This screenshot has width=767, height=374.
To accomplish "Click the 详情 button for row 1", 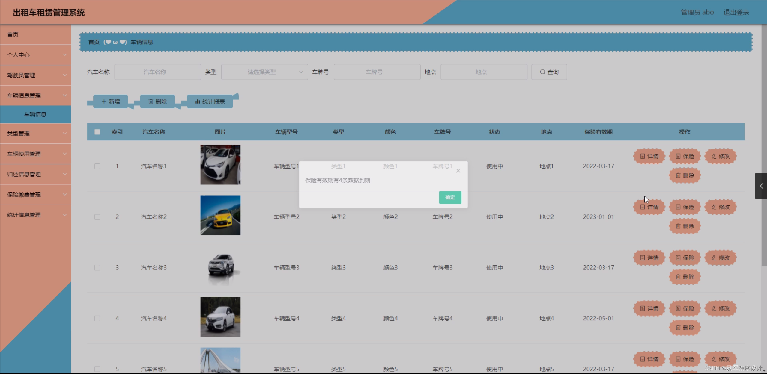I will pos(649,156).
